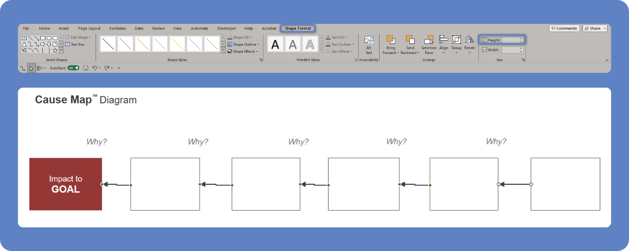Click the Undo icon on Quick Access Toolbar
The height and width of the screenshot is (251, 629).
[96, 68]
